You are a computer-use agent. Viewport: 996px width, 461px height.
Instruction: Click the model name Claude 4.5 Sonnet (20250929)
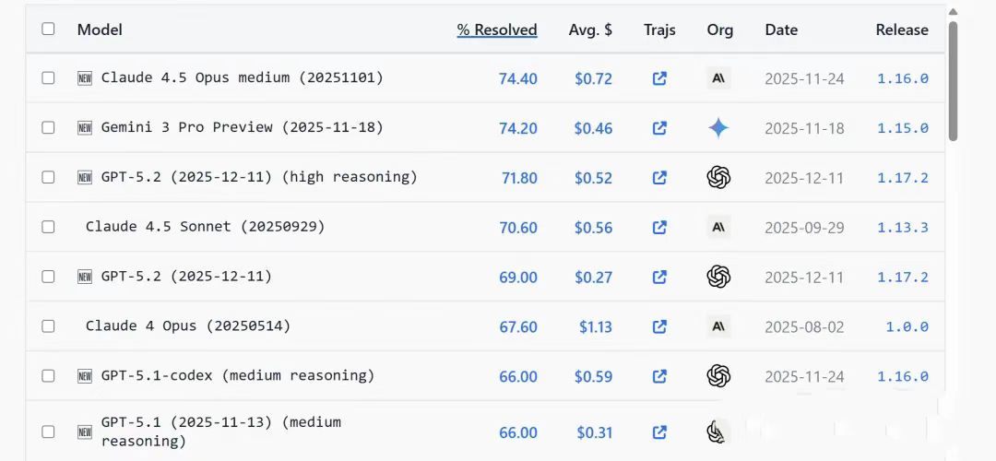pos(205,227)
